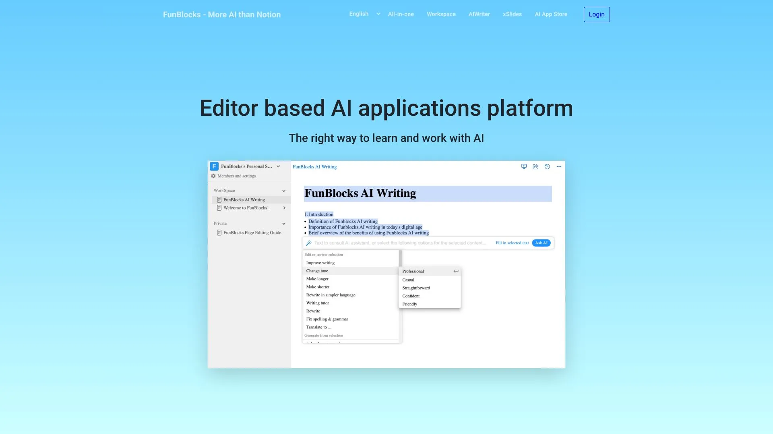Click the presentation slides icon in editor toolbar
The image size is (773, 434).
pos(524,166)
